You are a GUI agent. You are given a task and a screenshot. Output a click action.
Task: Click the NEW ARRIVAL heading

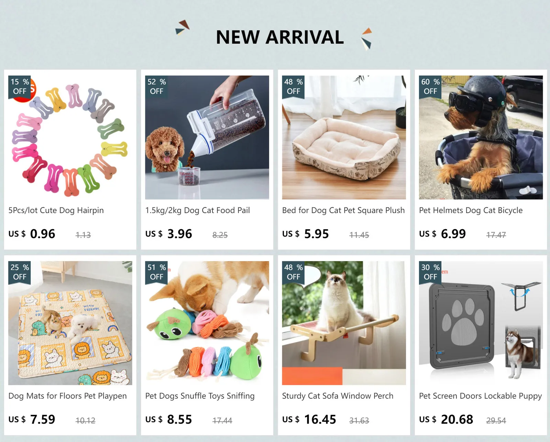tap(280, 37)
